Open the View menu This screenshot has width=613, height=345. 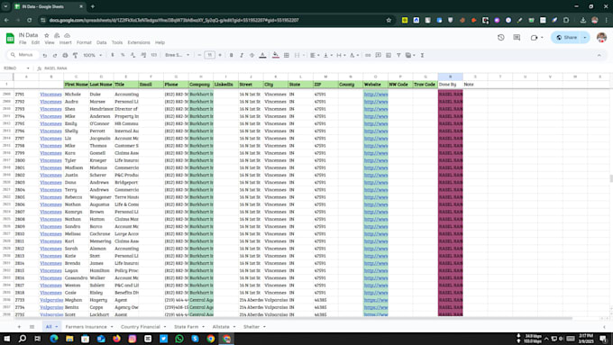[50, 42]
